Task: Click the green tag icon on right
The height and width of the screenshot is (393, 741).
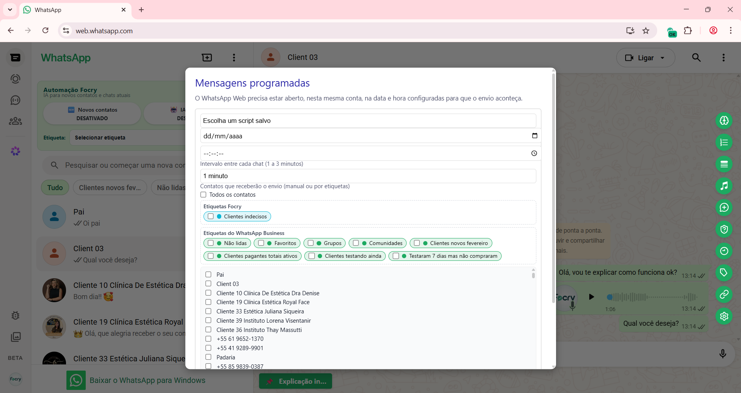Action: 724,273
